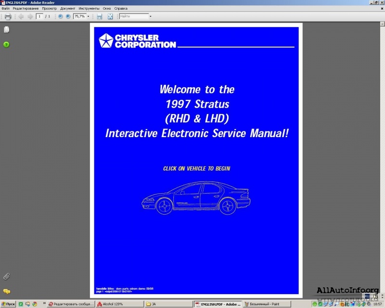Switch to Безымянный - Paint taskbar window
The image size is (385, 308).
tap(267, 304)
